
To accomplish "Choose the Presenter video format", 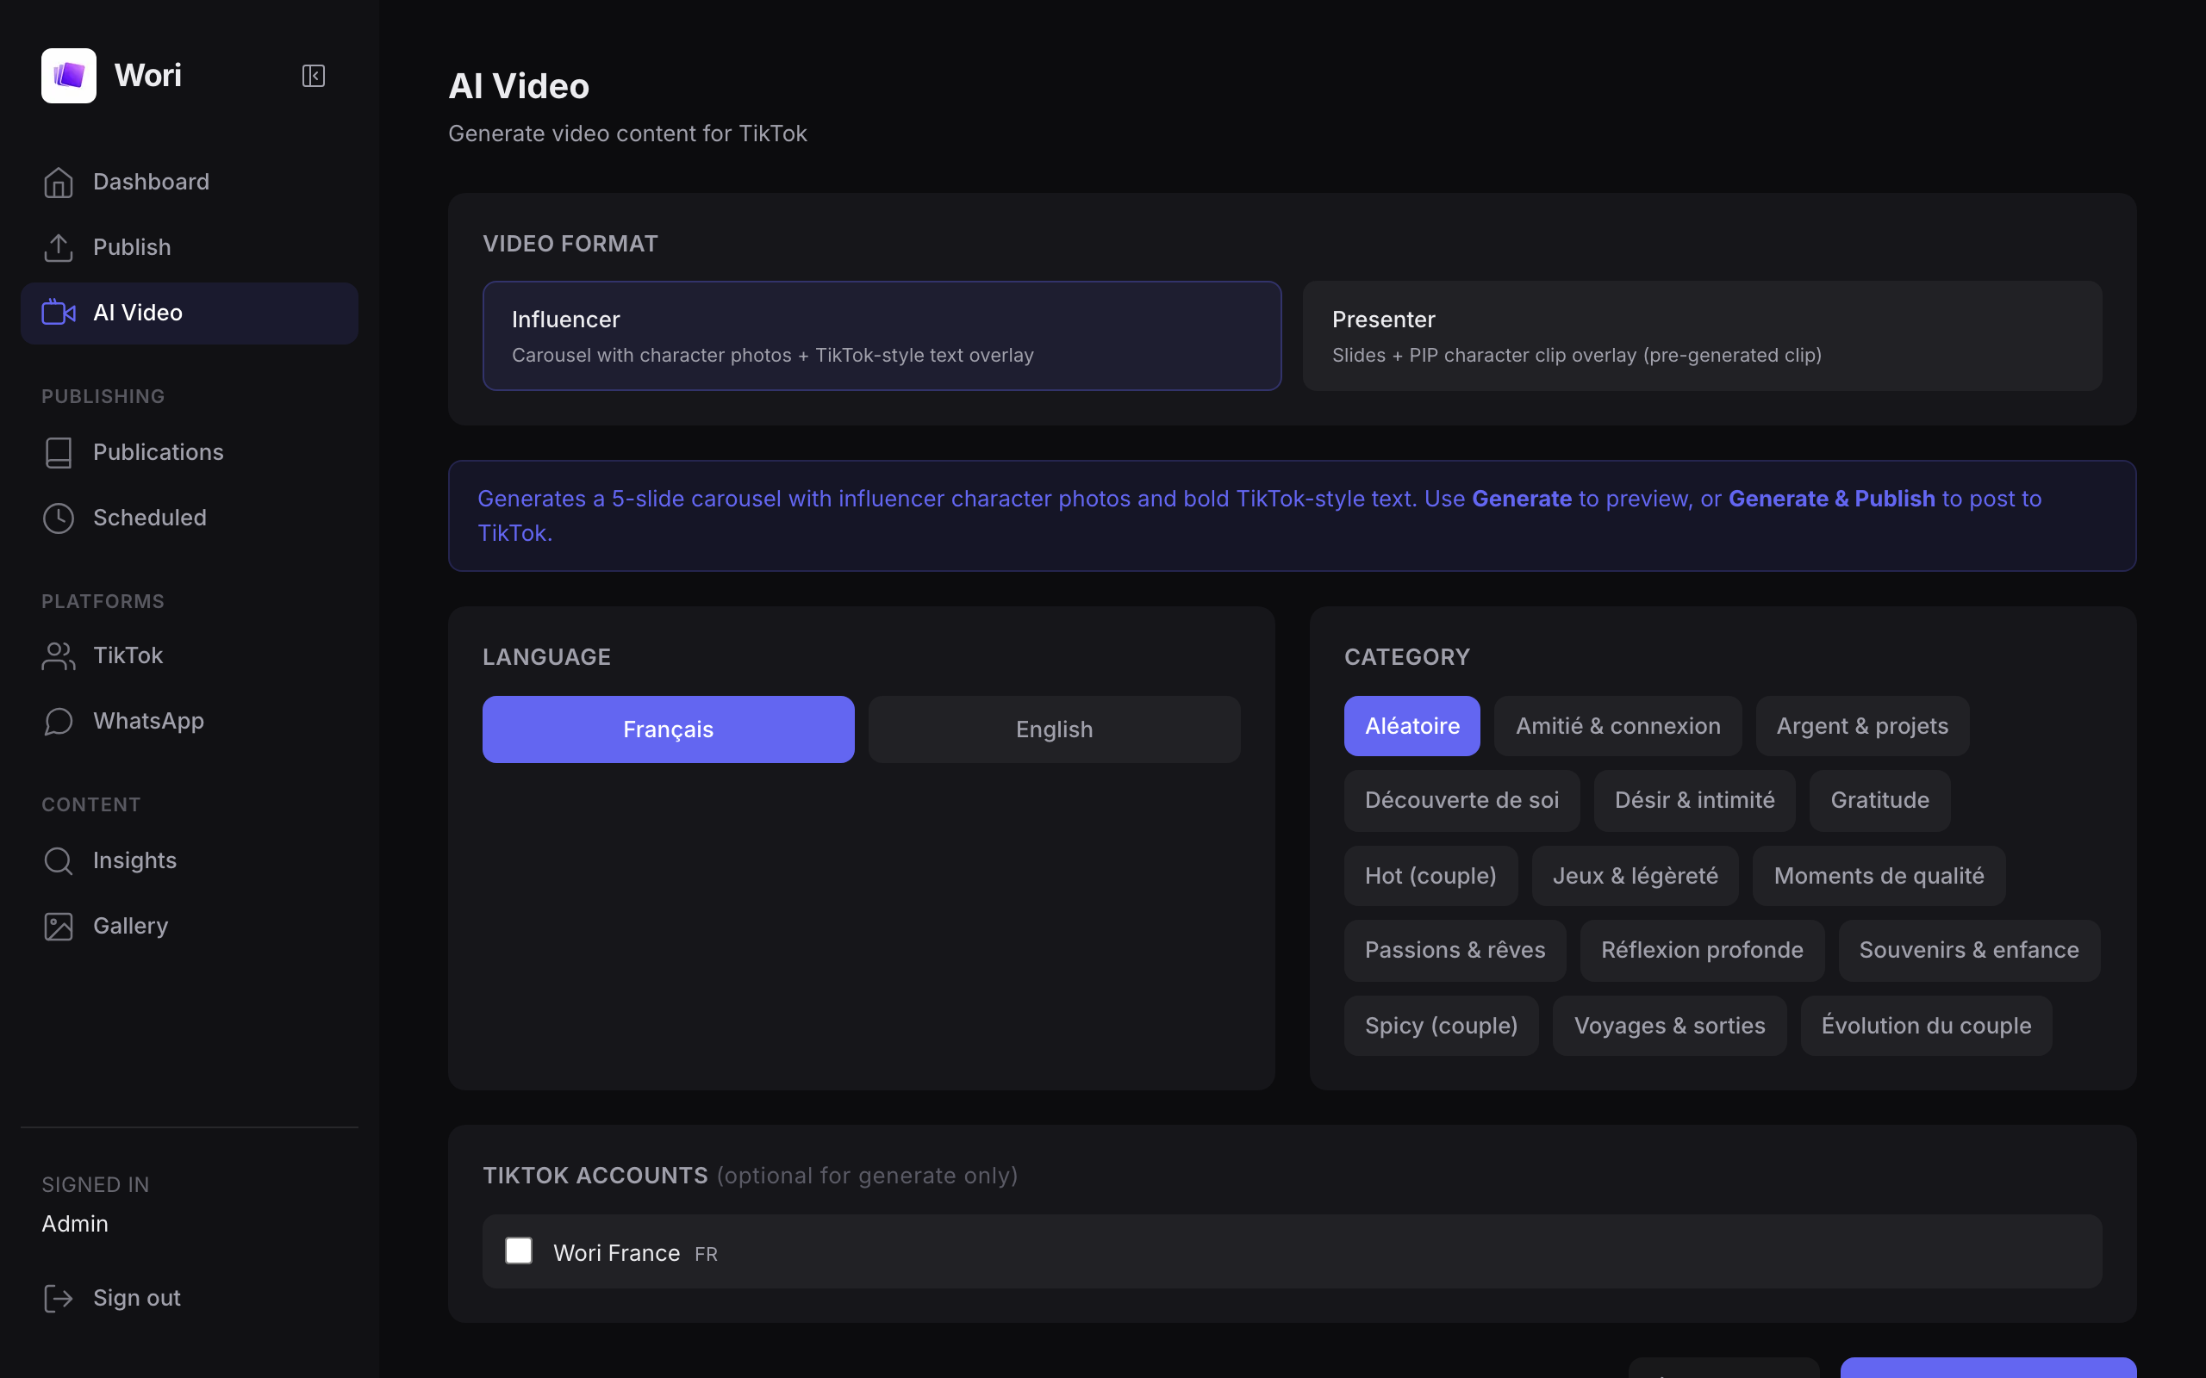I will [x=1701, y=335].
